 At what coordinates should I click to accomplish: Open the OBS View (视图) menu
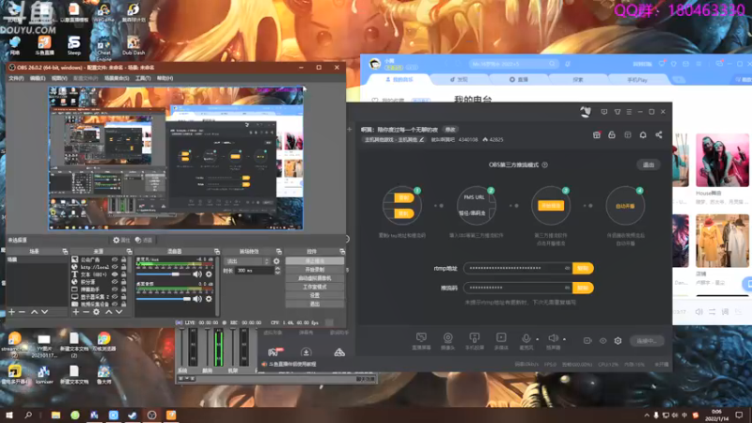coord(59,78)
